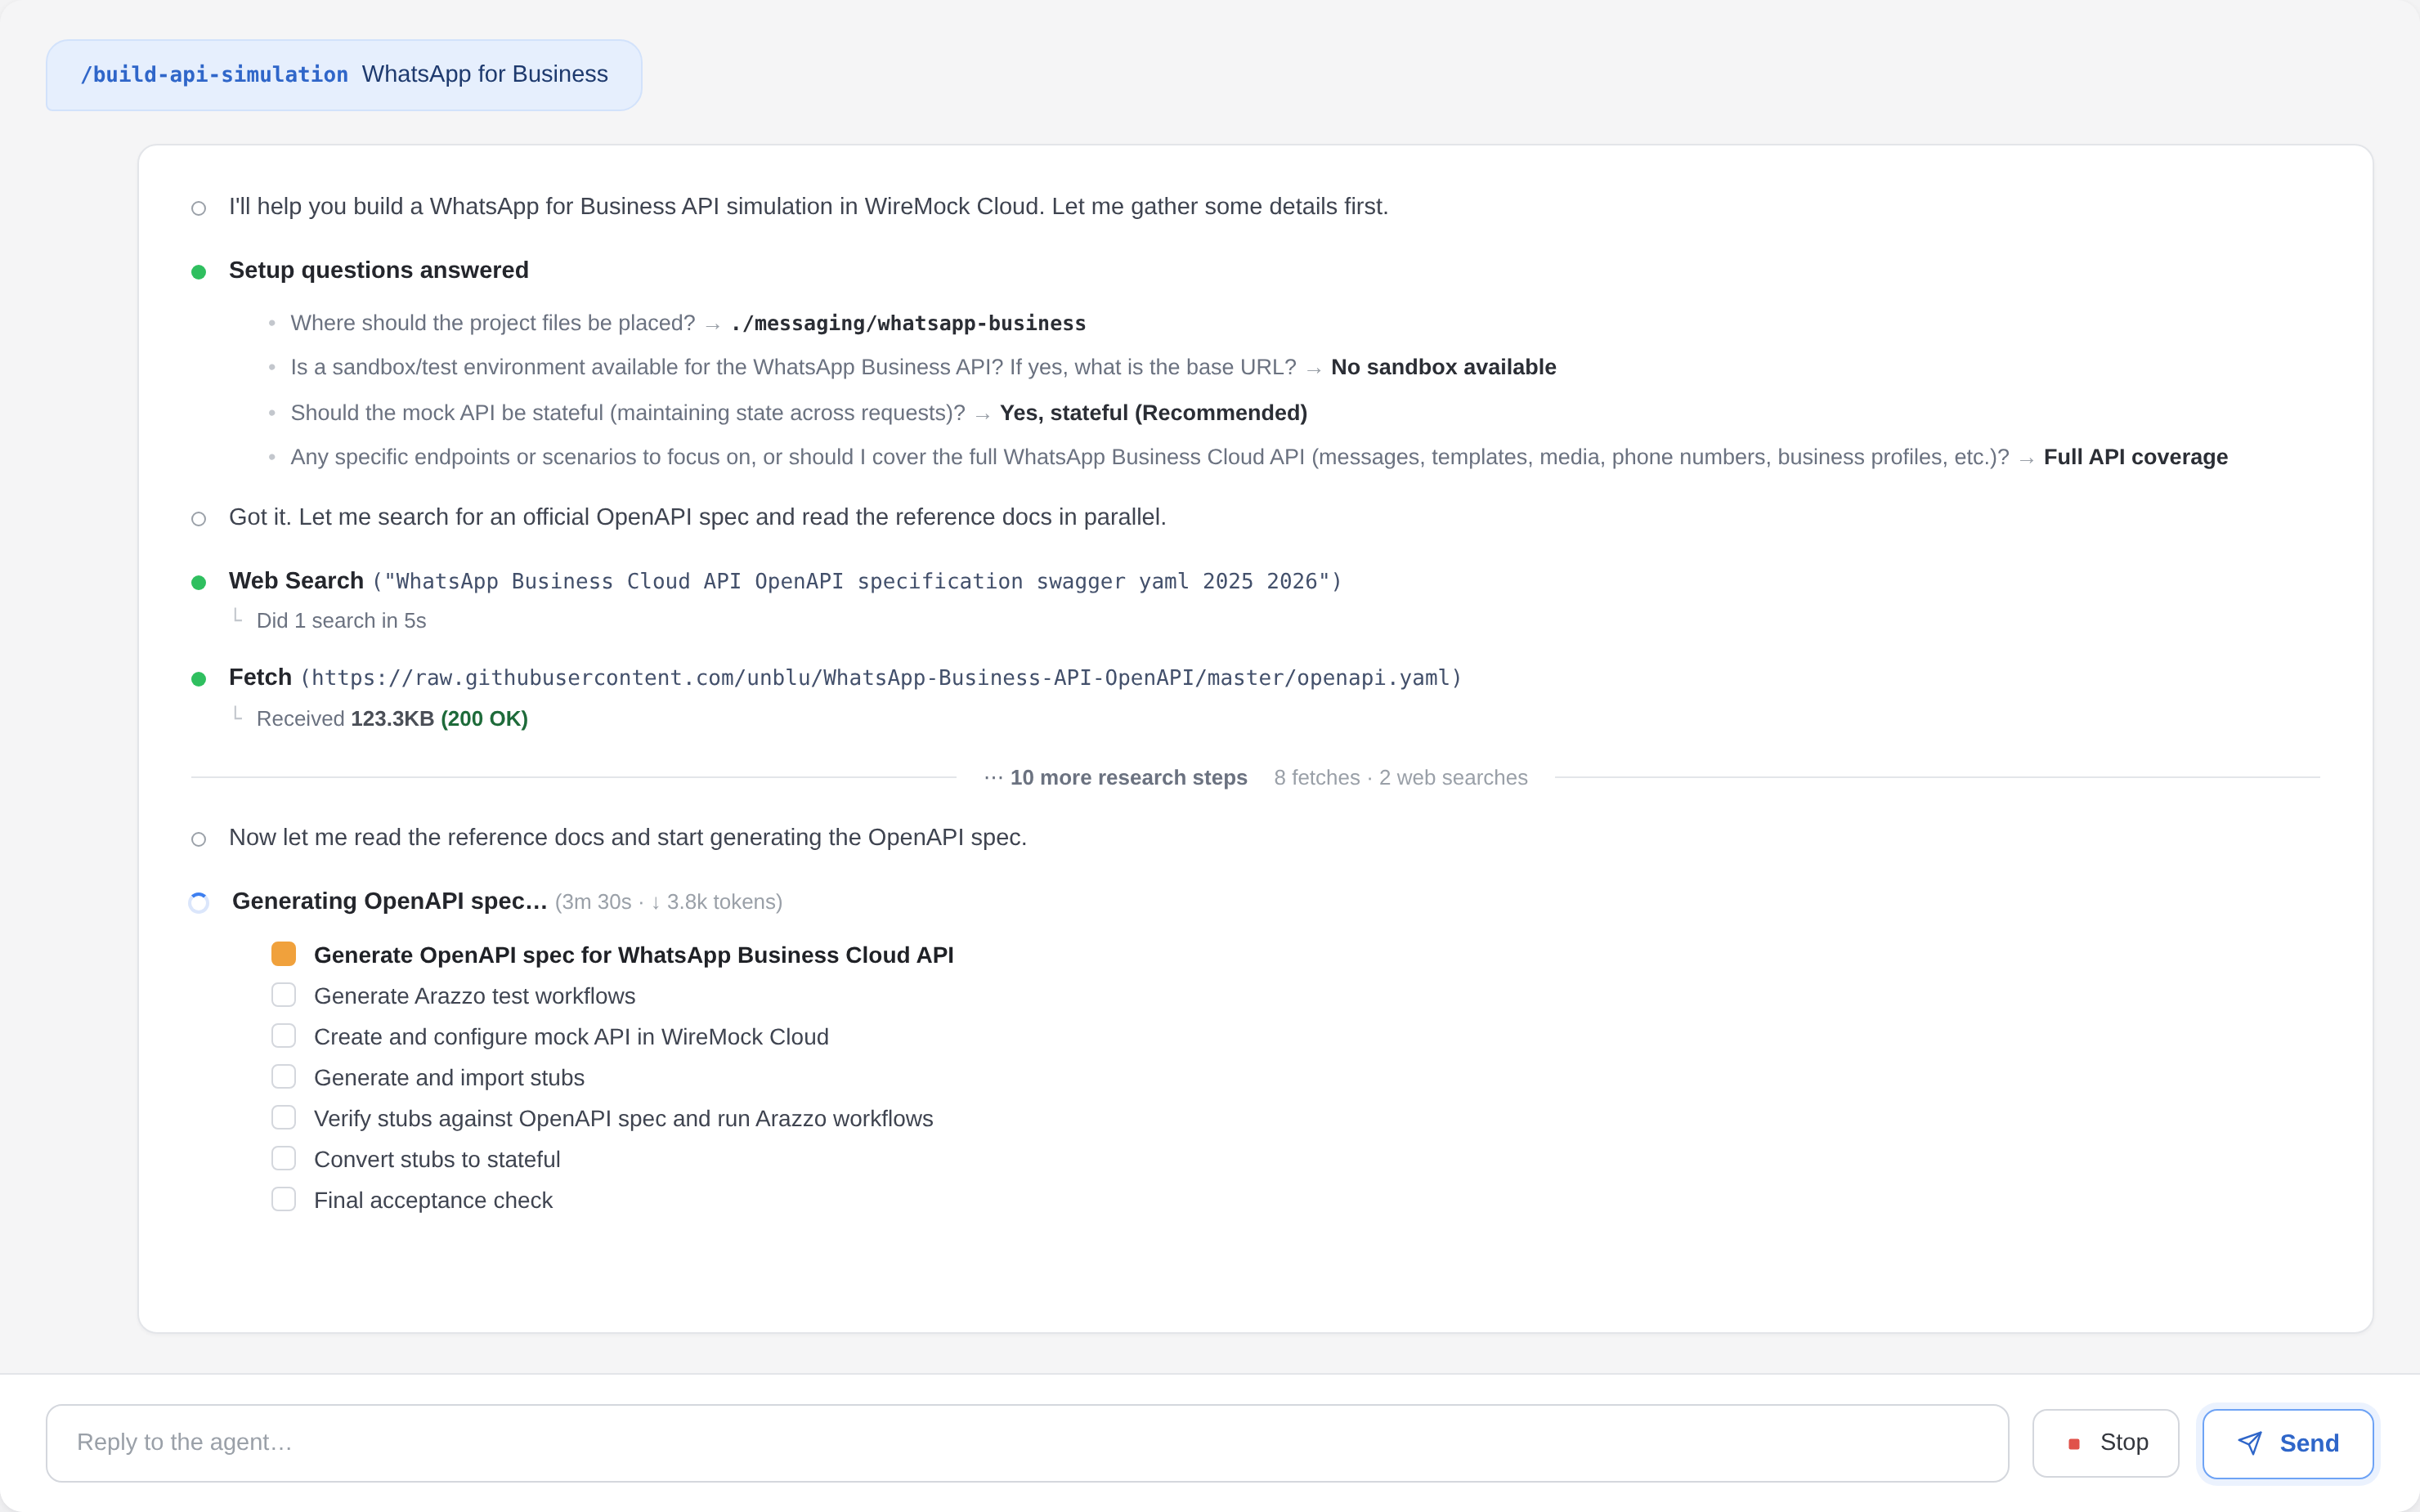Click the paper plane send icon
The image size is (2420, 1512).
(2250, 1443)
